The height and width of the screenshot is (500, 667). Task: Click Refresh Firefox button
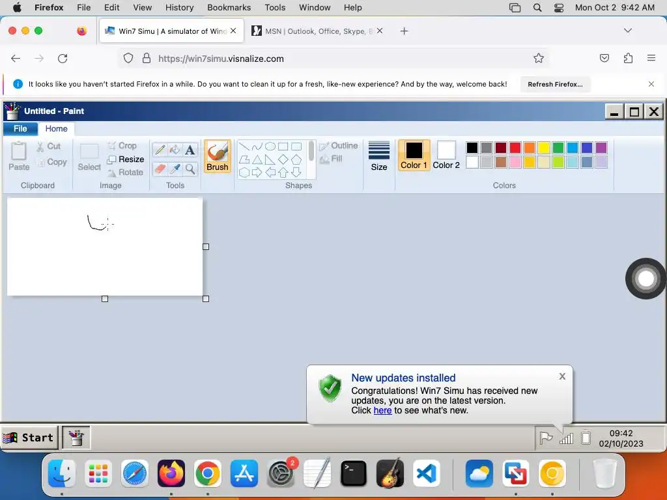pos(555,84)
